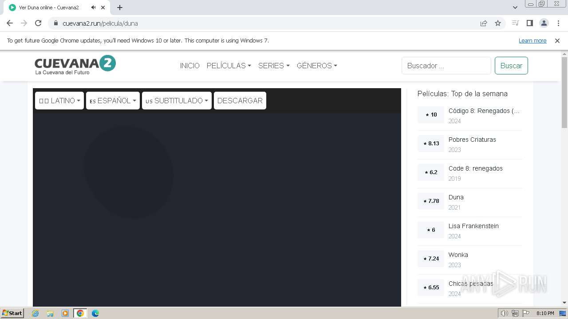Click the Cuevana2 logo
Screen dimensions: 568x319
(x=75, y=65)
